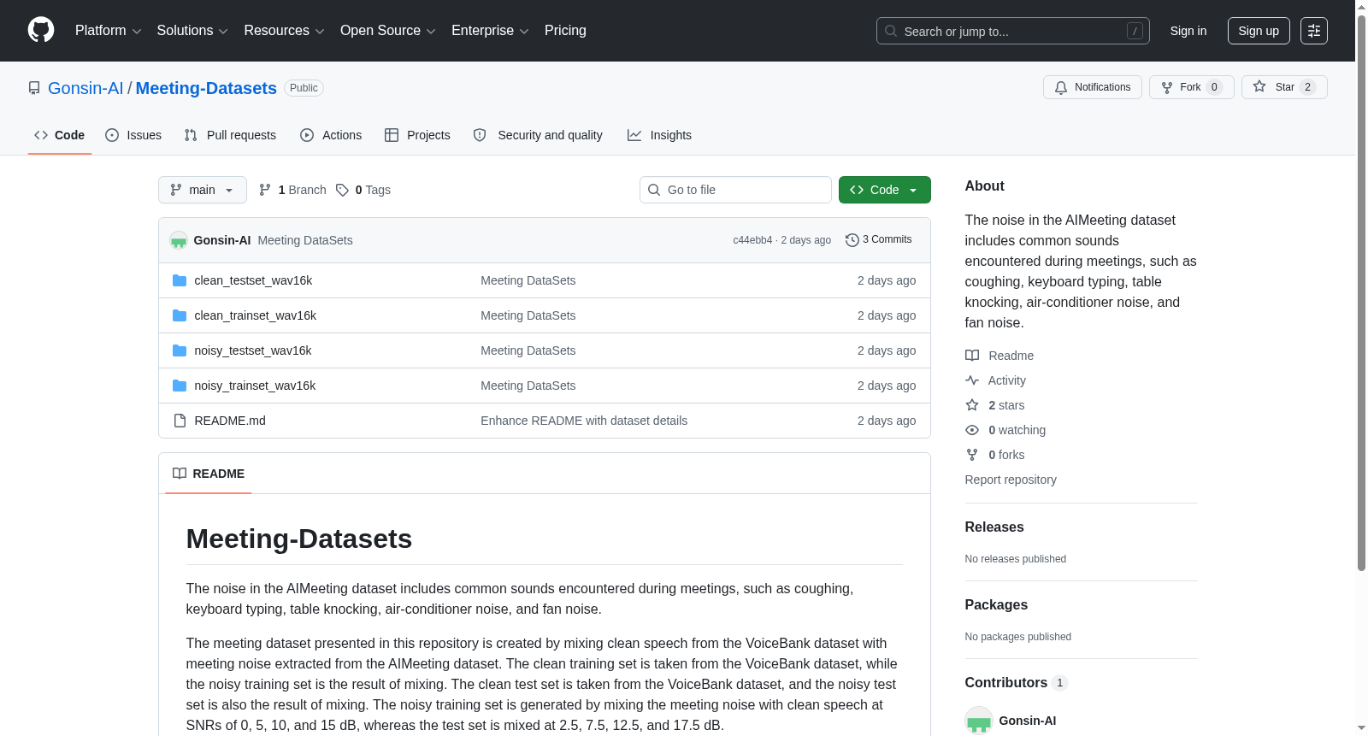Image resolution: width=1368 pixels, height=736 pixels.
Task: Click the Search or jump to field
Action: [x=1013, y=31]
